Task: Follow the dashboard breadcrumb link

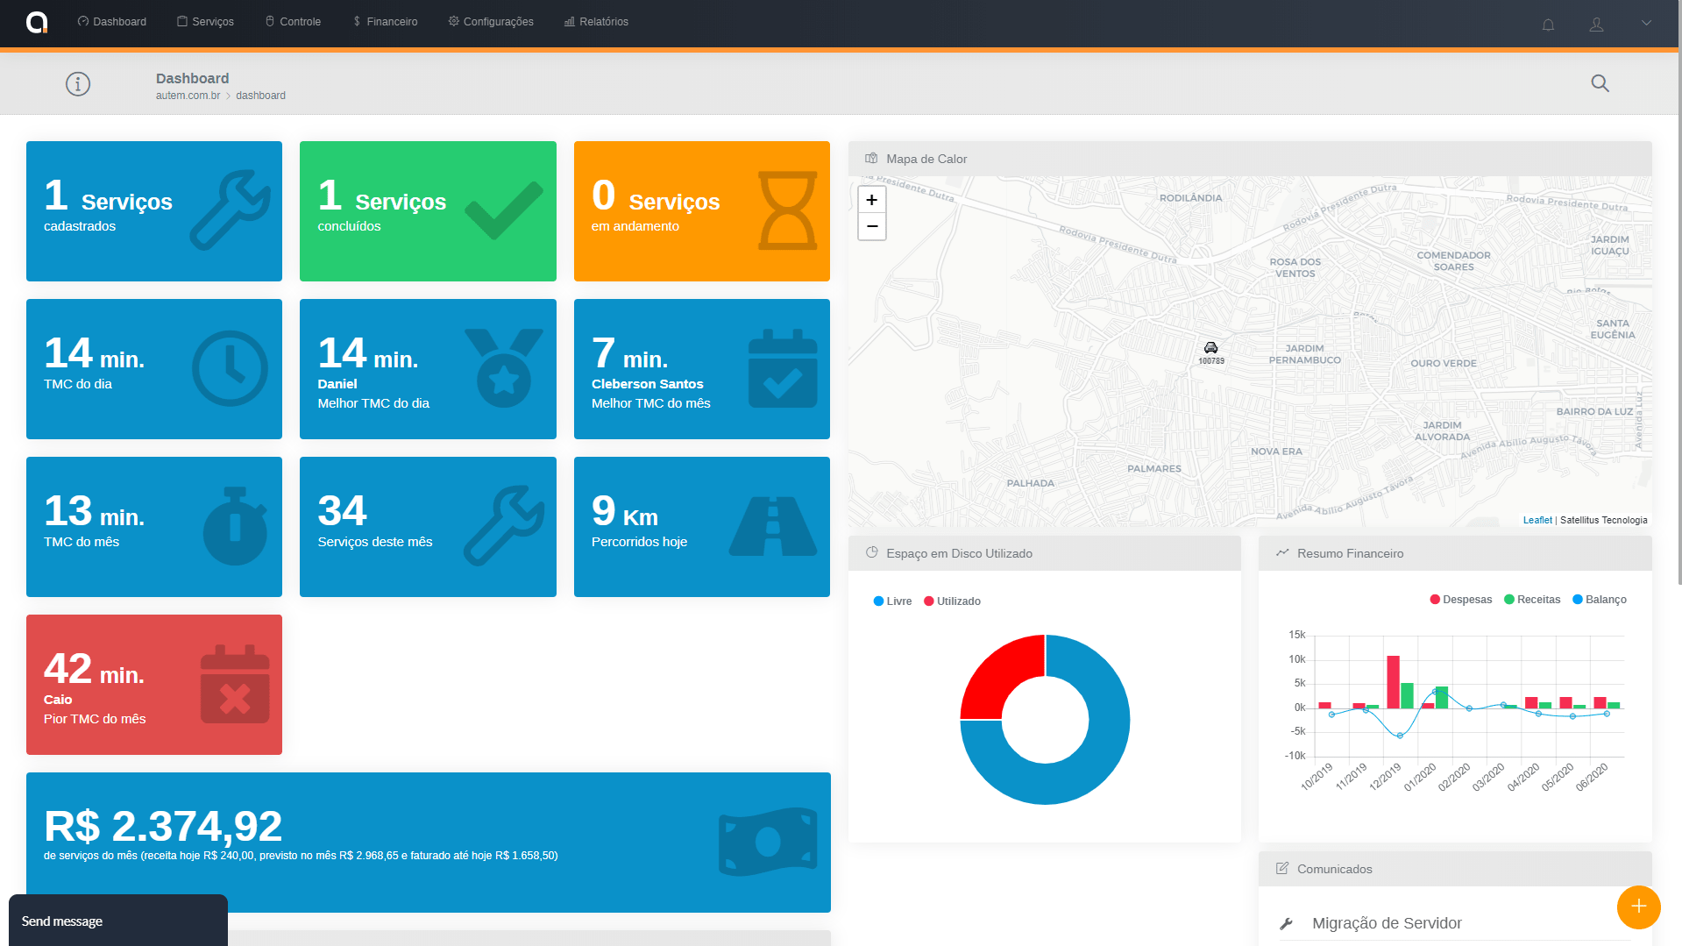Action: (260, 96)
